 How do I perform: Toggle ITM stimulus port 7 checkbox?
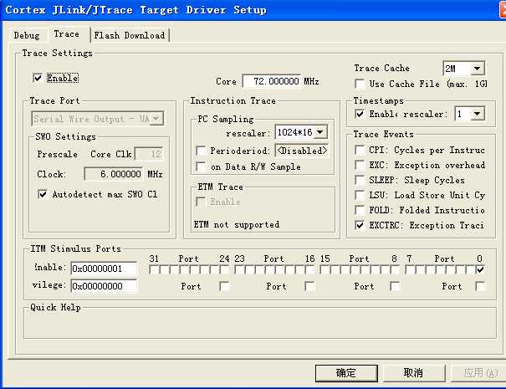point(410,269)
